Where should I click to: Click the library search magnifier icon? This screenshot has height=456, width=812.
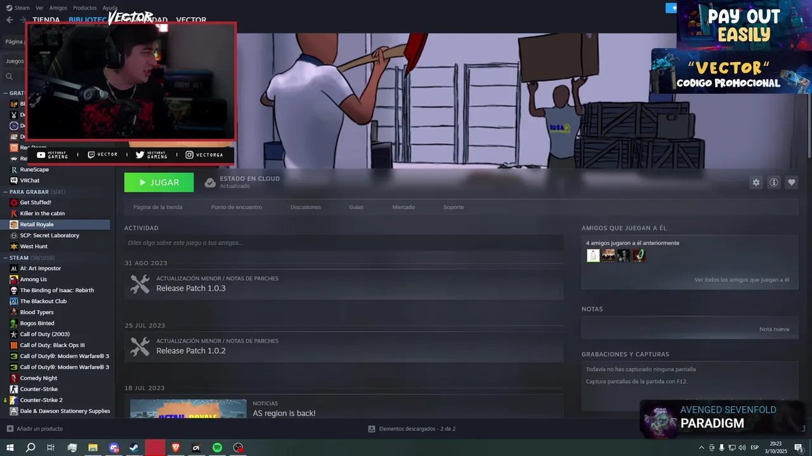[x=9, y=77]
